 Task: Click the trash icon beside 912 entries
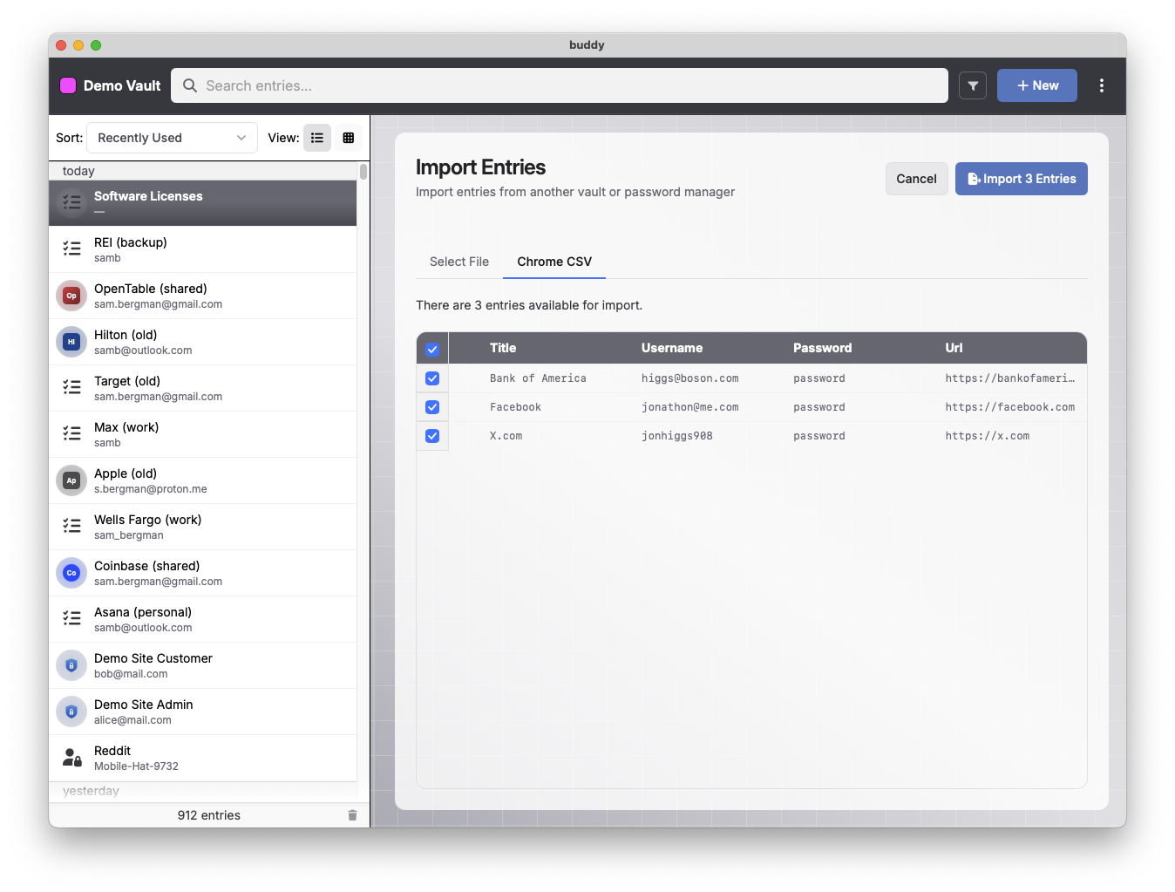[352, 815]
